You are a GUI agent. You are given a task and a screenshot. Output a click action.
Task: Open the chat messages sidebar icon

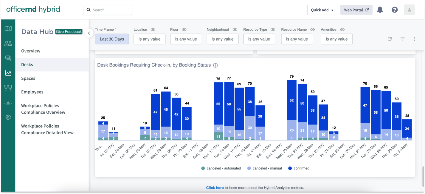8,58
